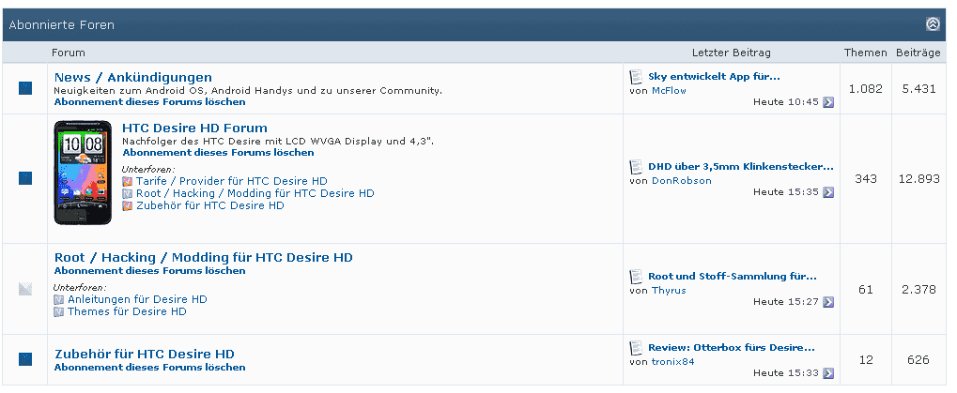The image size is (957, 393).
Task: Click the HTC Desire HD Forum status icon
Action: [25, 178]
